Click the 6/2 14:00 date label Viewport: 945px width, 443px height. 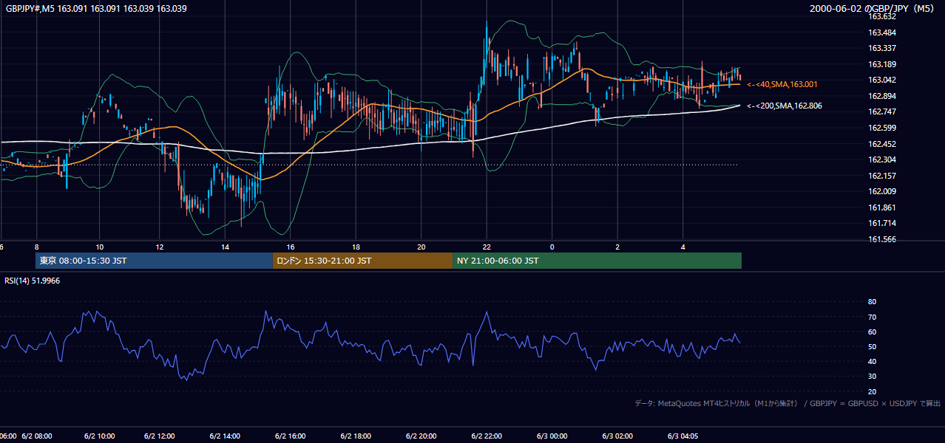pos(225,436)
